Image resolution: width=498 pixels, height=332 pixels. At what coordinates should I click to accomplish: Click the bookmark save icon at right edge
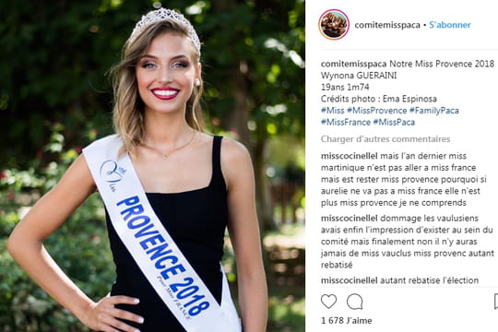496,302
